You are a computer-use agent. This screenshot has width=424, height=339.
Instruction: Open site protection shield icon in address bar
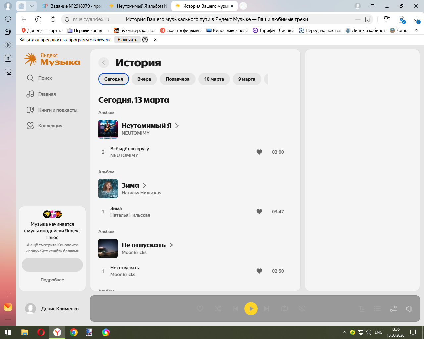[x=67, y=19]
